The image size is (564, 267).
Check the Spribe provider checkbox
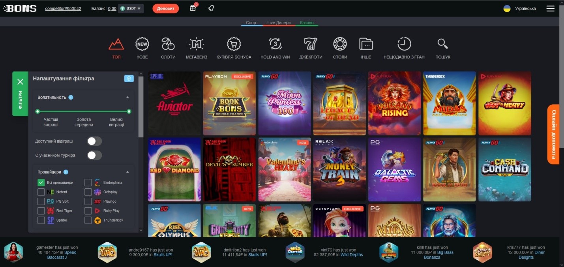pyautogui.click(x=41, y=220)
